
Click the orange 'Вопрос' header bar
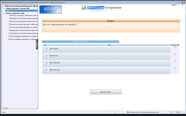111,21
